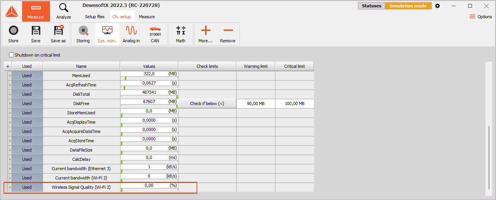Viewport: 496px width, 200px height.
Task: Toggle Used for AcqRefreshTime row
Action: 27,85
